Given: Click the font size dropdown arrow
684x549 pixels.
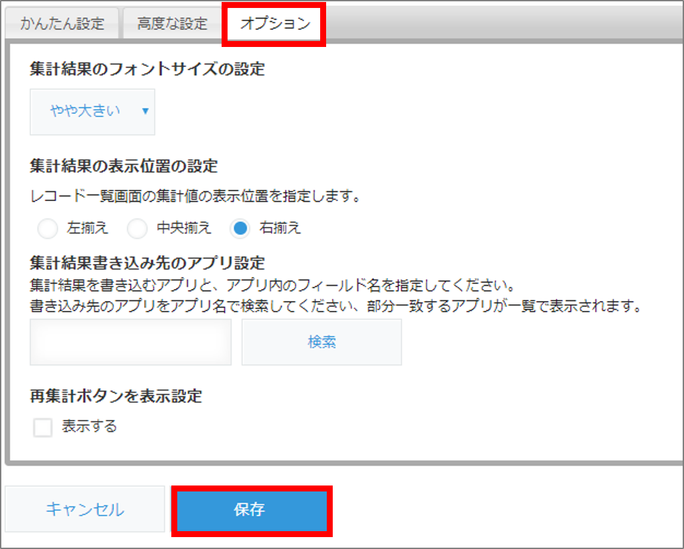Looking at the screenshot, I should pos(146,112).
